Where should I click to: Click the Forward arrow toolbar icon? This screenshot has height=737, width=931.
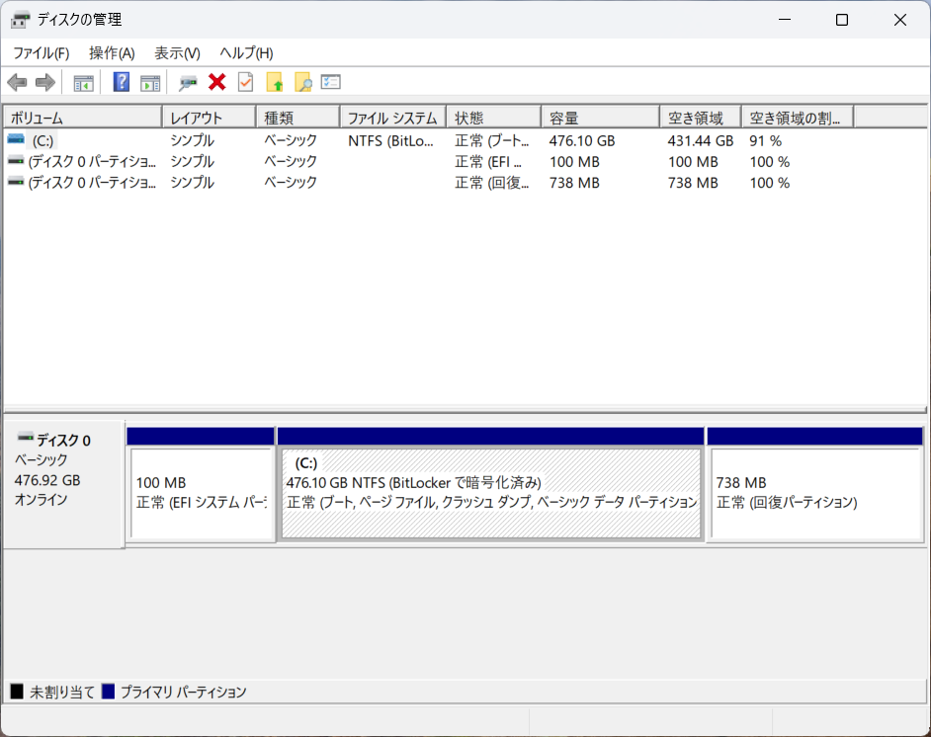coord(44,82)
